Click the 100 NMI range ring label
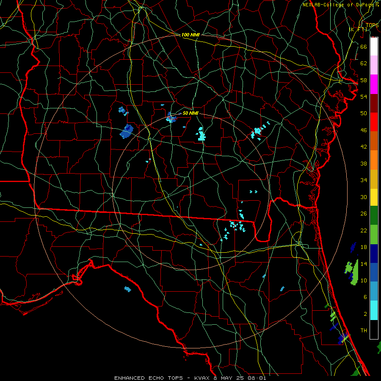Screen dimensions: 381x381 coord(190,35)
